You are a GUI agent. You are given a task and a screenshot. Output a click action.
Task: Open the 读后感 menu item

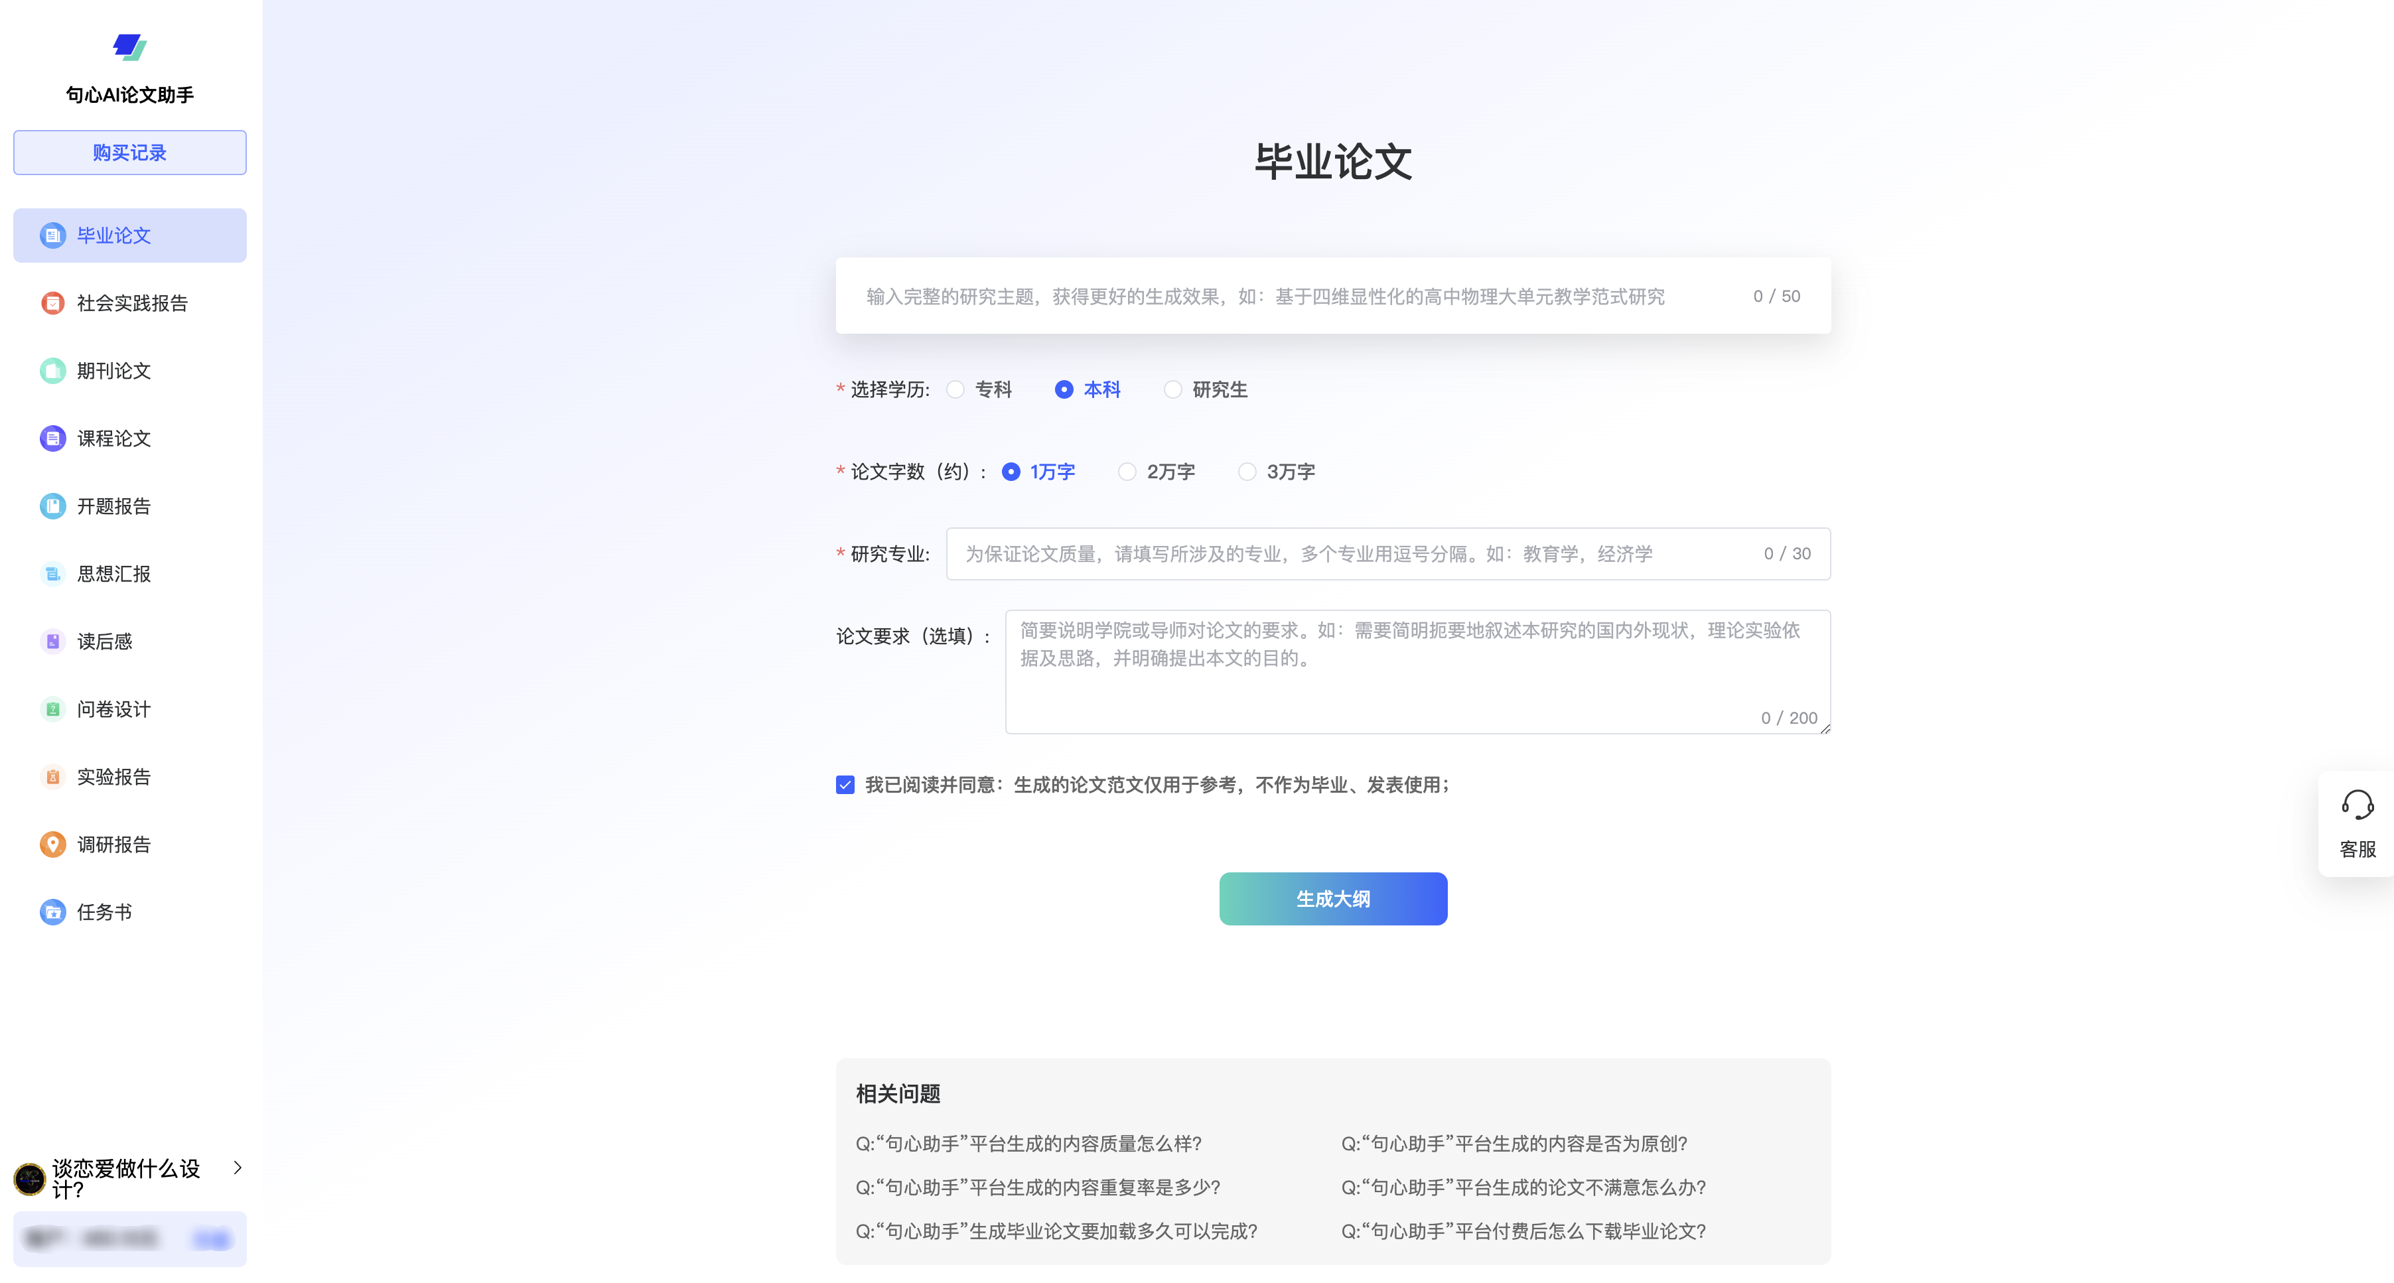[x=130, y=641]
